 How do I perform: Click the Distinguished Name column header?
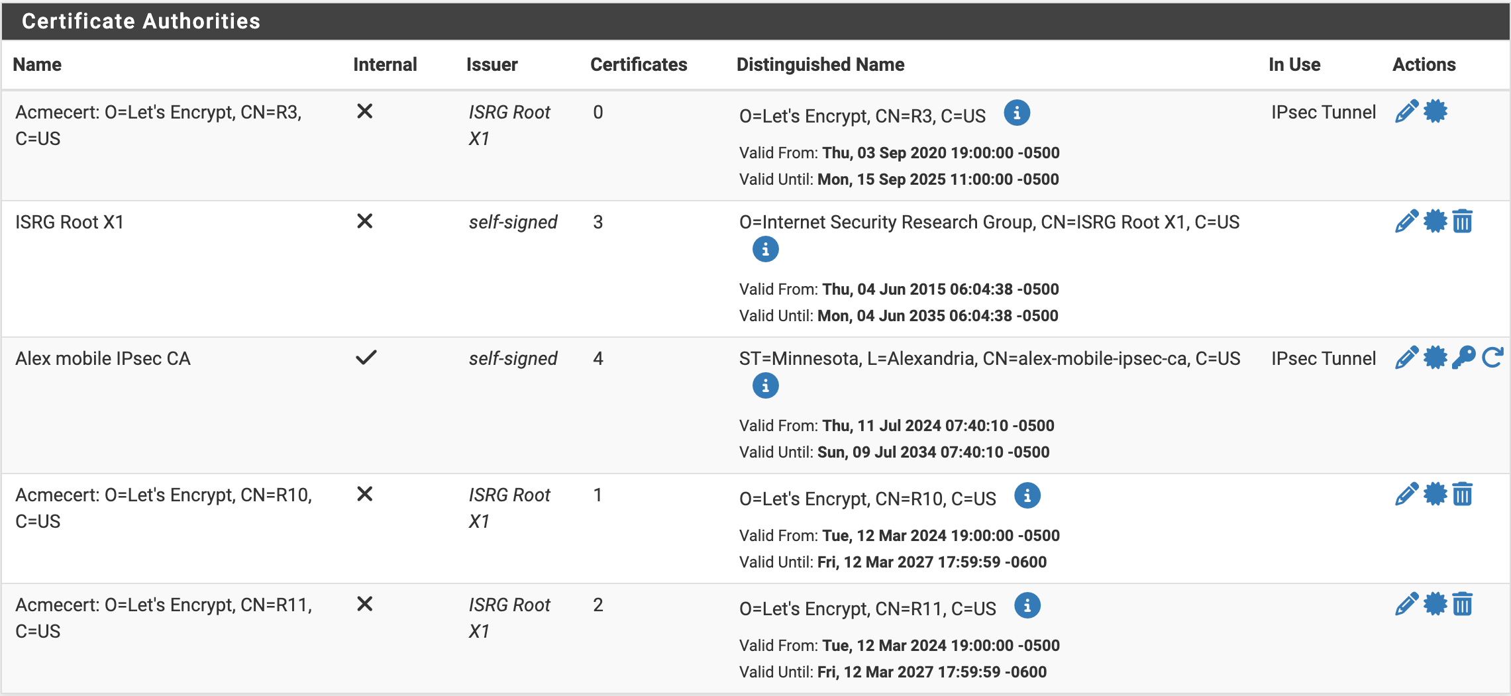click(820, 64)
